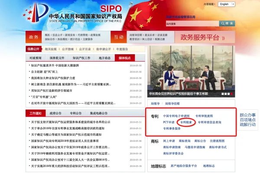Open 教育培训 in the 互动 menu
Viewport: 260px width, 173px height.
[134, 39]
